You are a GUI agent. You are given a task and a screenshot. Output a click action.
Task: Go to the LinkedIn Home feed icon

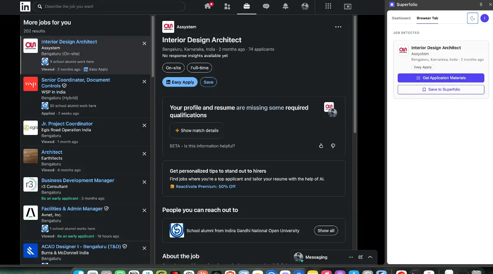(208, 6)
